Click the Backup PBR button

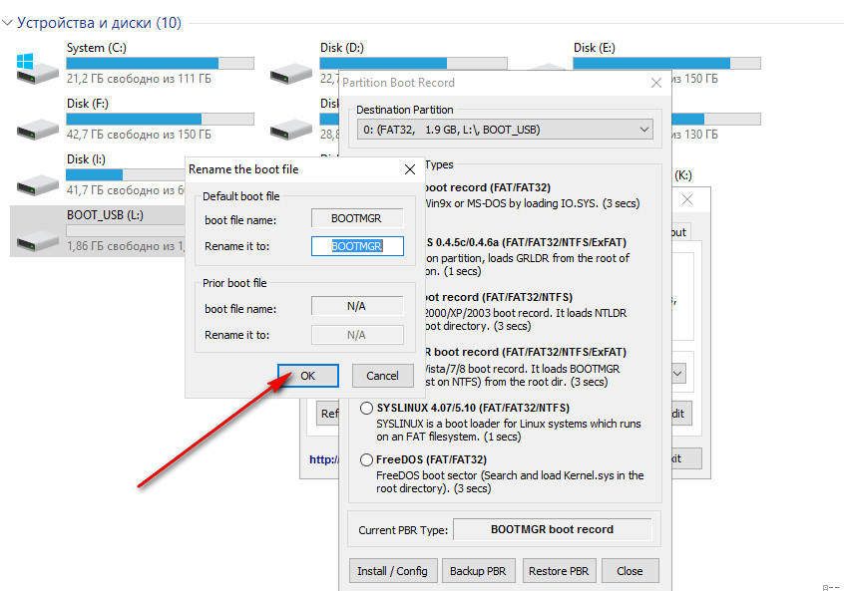coord(476,571)
